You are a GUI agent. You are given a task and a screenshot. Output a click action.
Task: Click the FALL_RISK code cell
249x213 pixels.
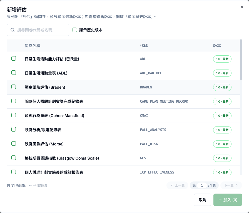(149, 144)
